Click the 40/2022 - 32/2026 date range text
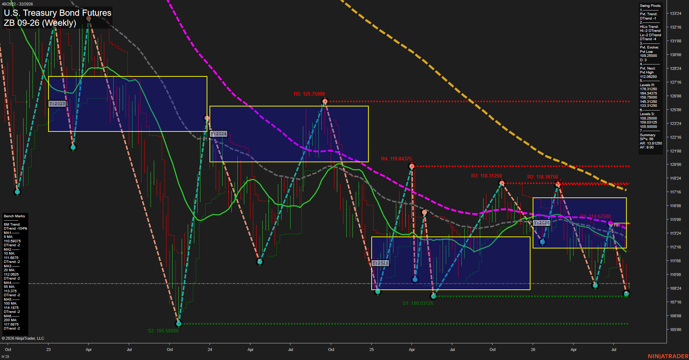Screen dimensions: 689x360 (x=17, y=4)
